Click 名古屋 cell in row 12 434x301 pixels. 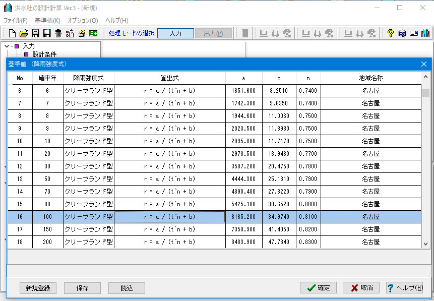pos(370,166)
